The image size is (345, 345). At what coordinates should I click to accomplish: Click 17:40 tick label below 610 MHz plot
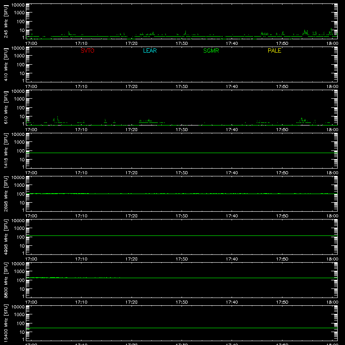pos(232,130)
